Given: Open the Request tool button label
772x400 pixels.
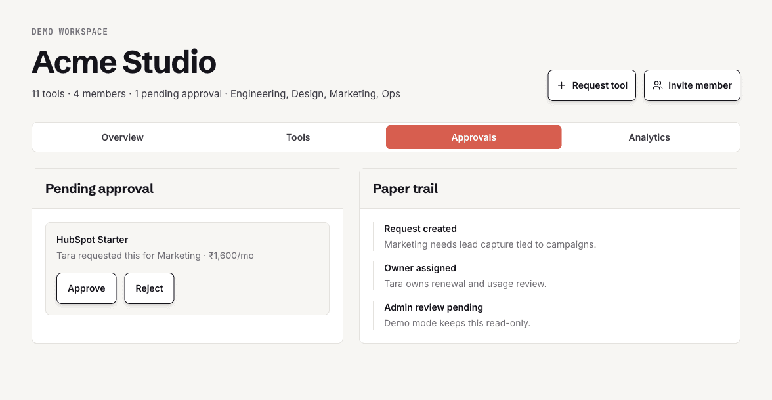Looking at the screenshot, I should pyautogui.click(x=600, y=85).
